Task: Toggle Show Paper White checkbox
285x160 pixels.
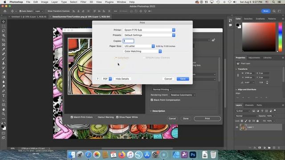Action: pos(117,117)
